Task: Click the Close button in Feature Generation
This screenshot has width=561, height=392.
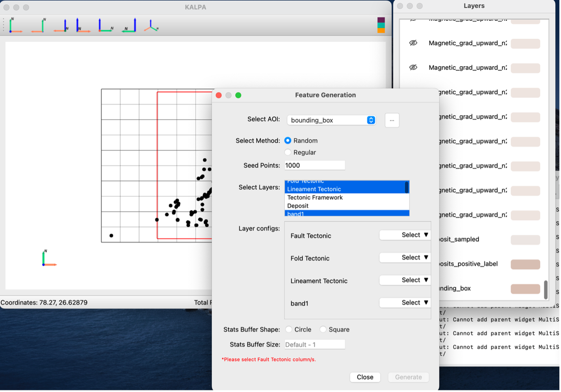Action: (365, 377)
